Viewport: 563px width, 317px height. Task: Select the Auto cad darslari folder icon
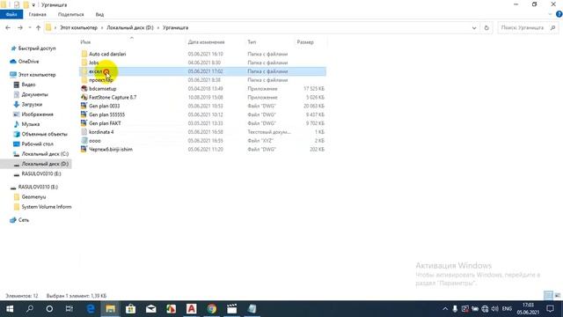(x=84, y=54)
